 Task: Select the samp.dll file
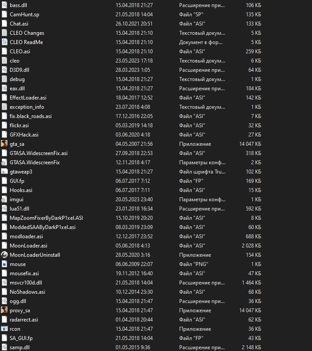pos(19,347)
